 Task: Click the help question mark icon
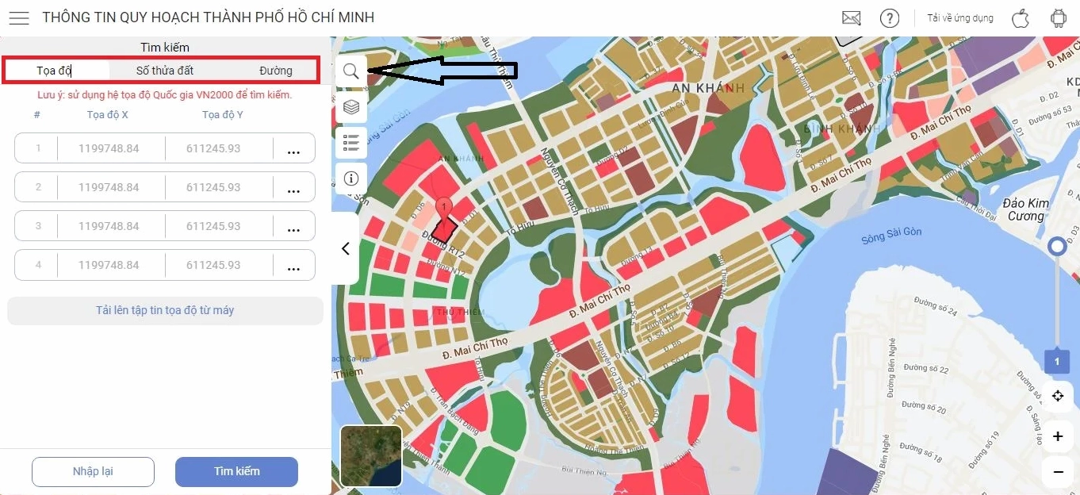[x=890, y=17]
